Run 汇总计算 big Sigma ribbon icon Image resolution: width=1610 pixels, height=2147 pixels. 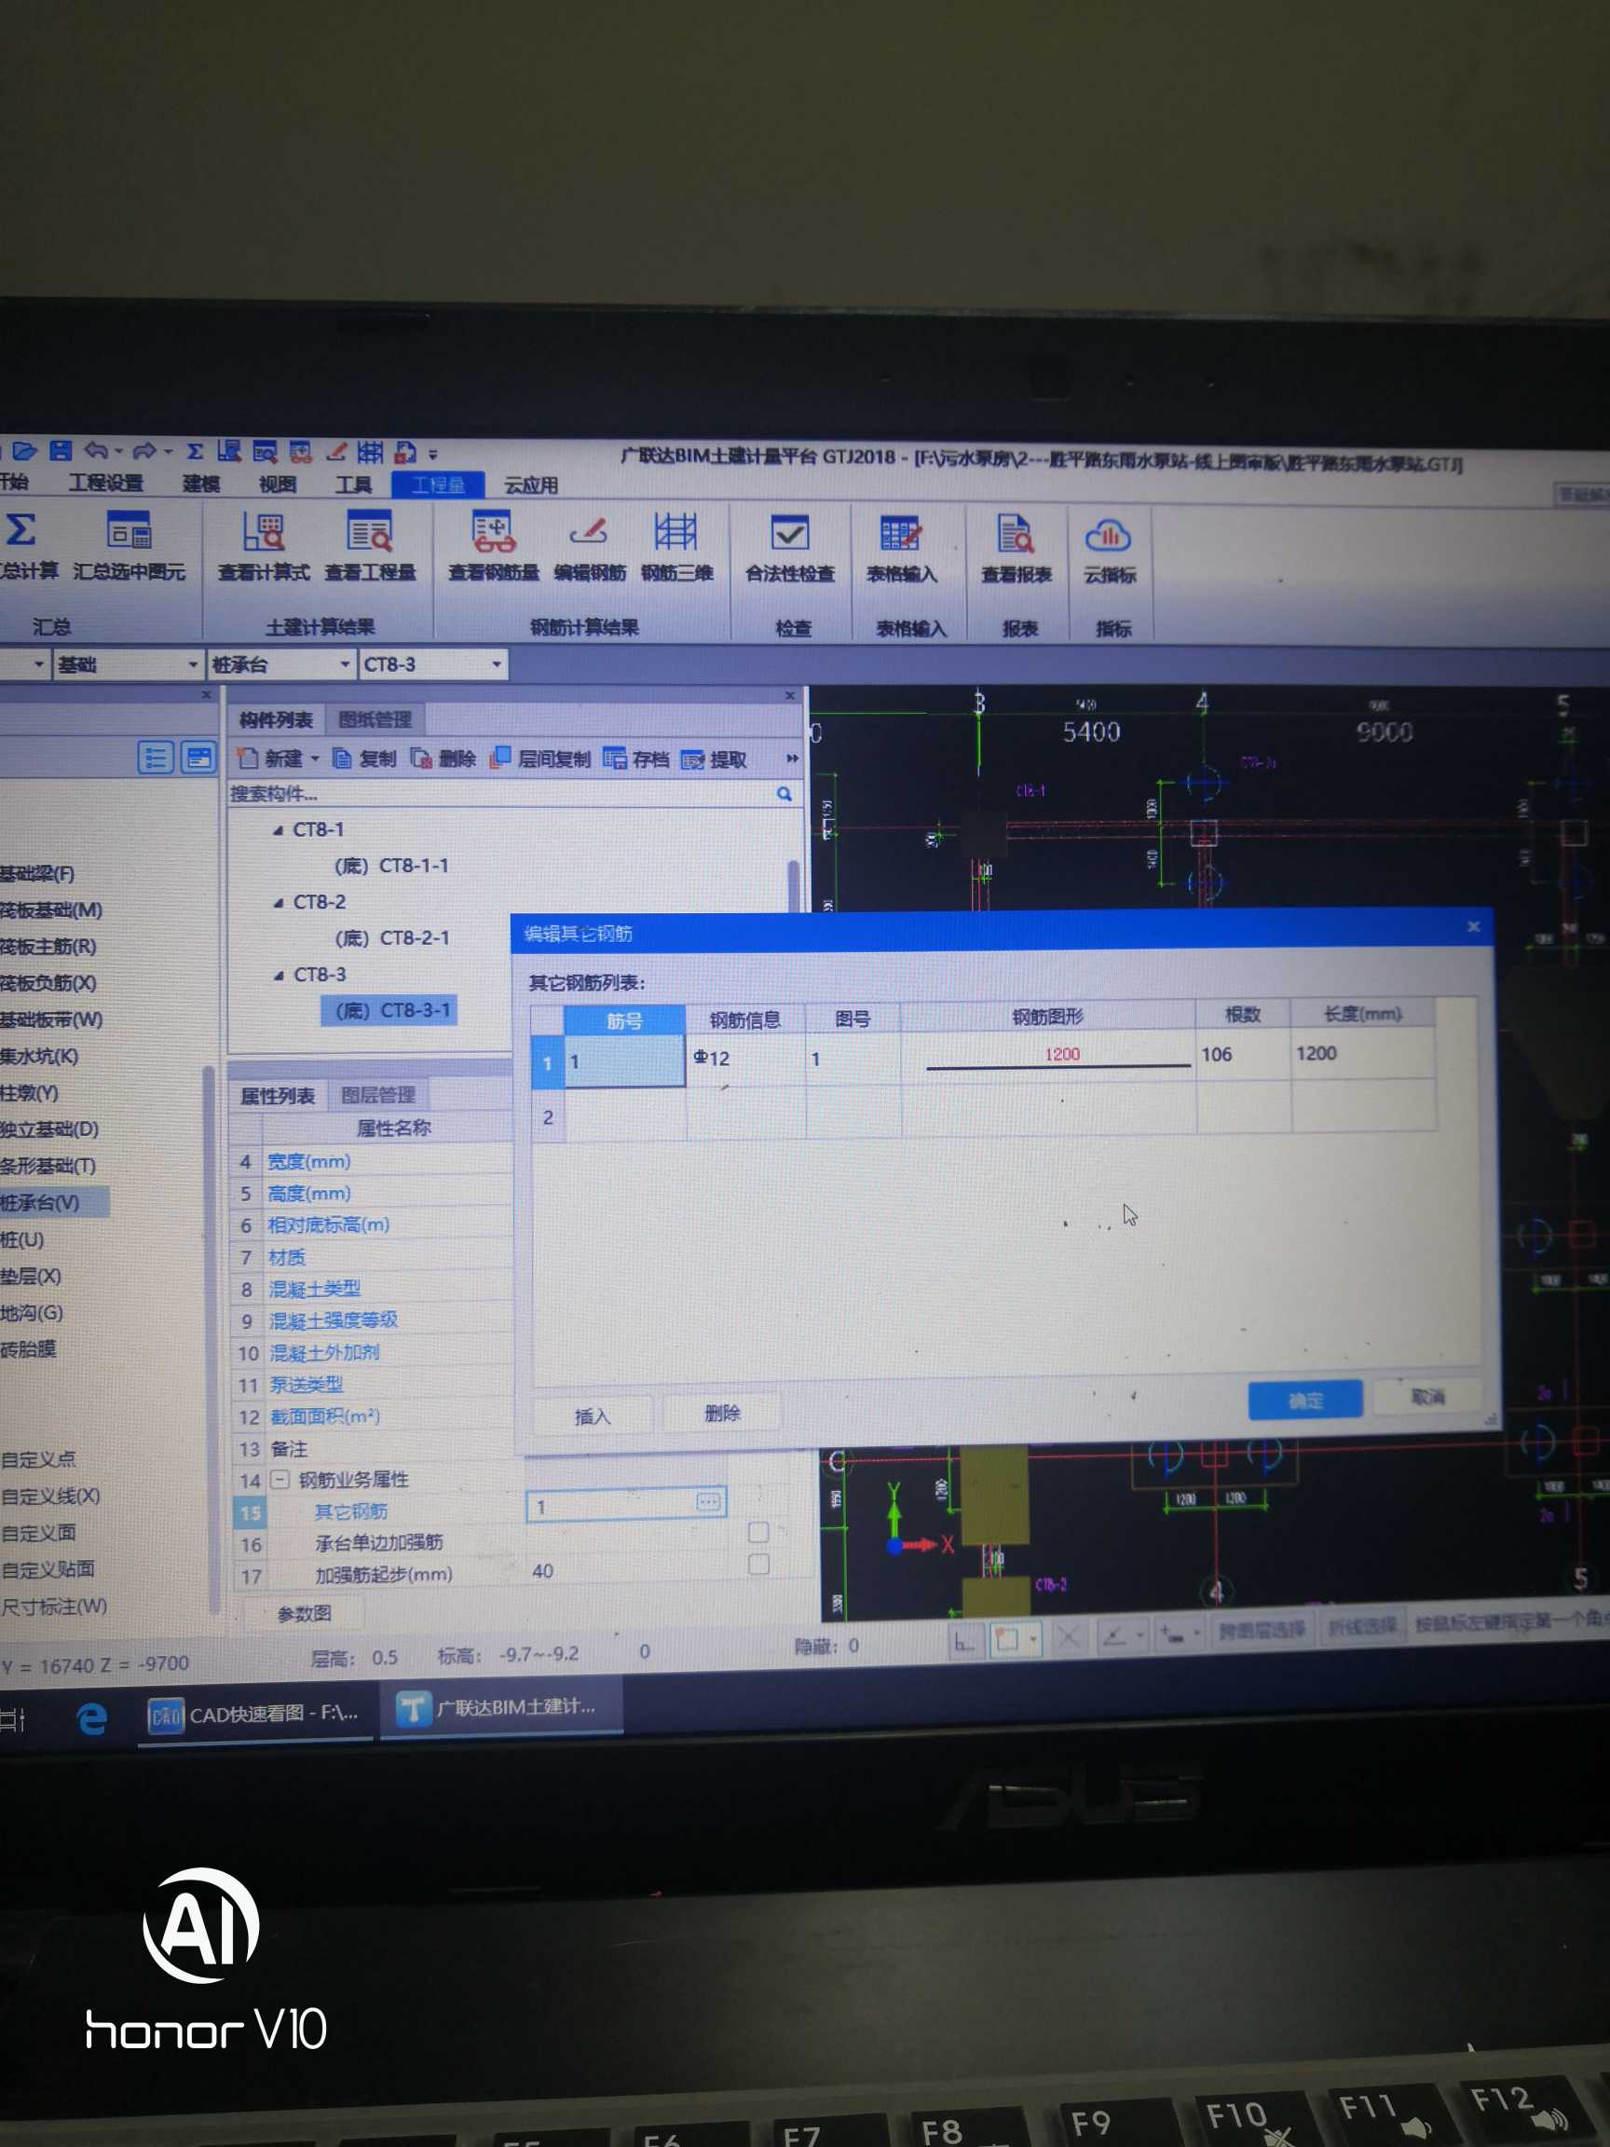[21, 532]
